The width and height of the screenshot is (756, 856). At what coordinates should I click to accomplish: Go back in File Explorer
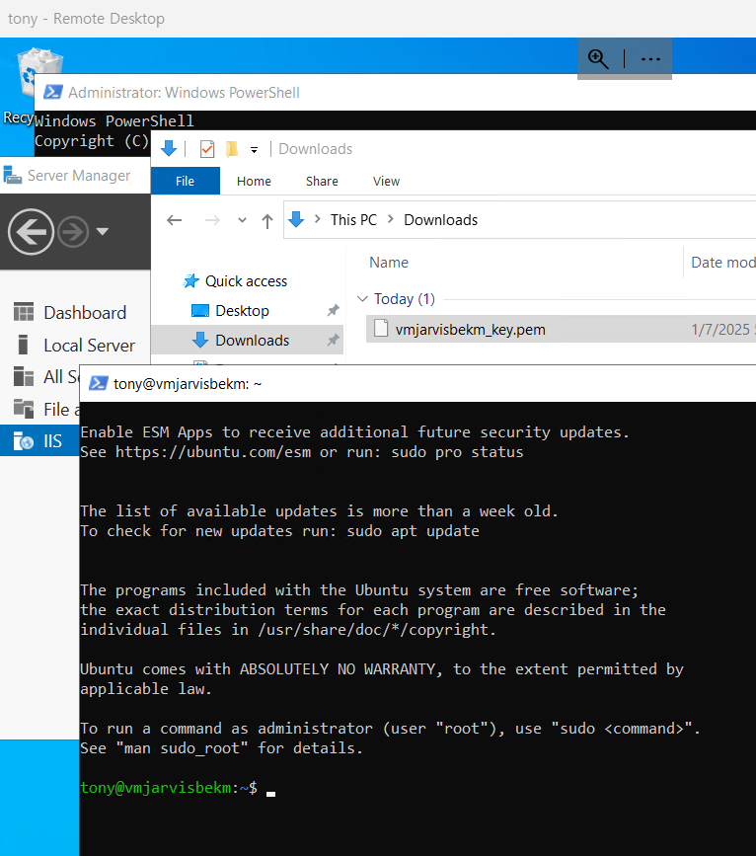click(174, 220)
